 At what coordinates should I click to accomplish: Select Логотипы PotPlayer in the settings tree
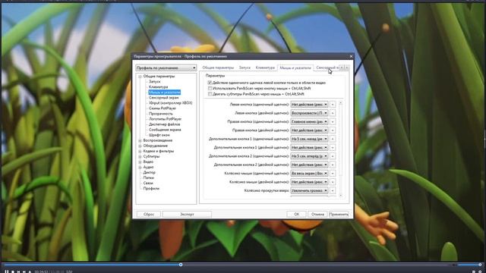165,119
